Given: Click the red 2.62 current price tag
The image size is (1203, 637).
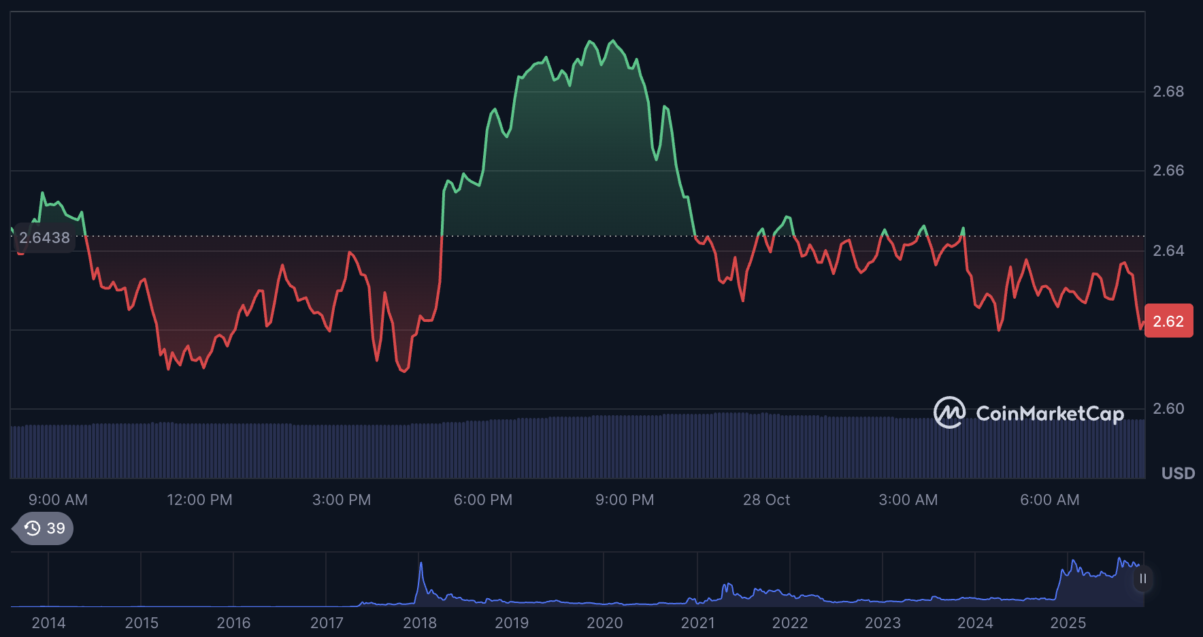Looking at the screenshot, I should coord(1168,321).
